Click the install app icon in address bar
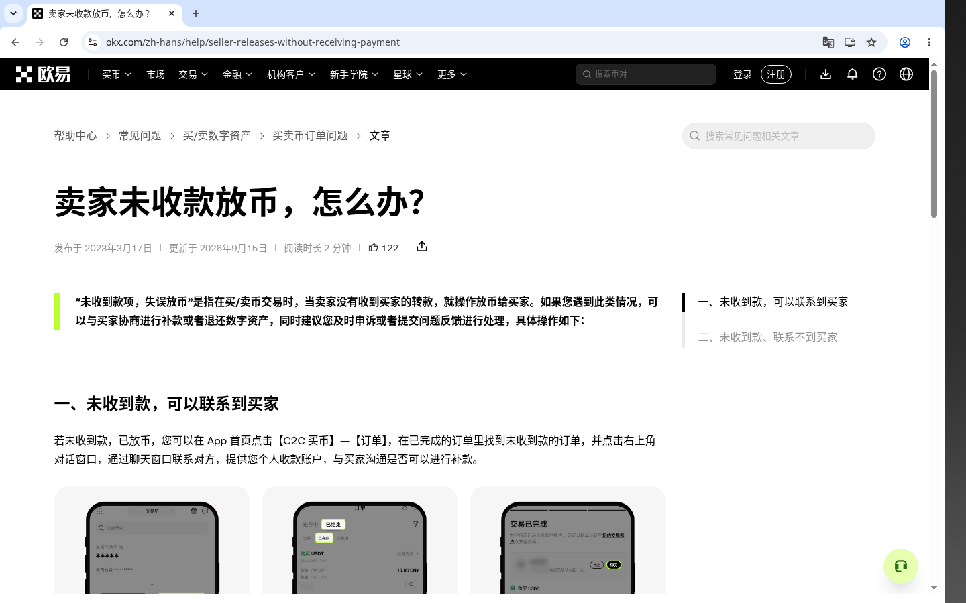Image resolution: width=966 pixels, height=603 pixels. click(850, 42)
